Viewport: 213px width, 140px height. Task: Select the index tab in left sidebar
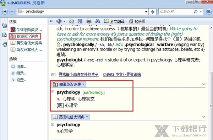pos(5,35)
